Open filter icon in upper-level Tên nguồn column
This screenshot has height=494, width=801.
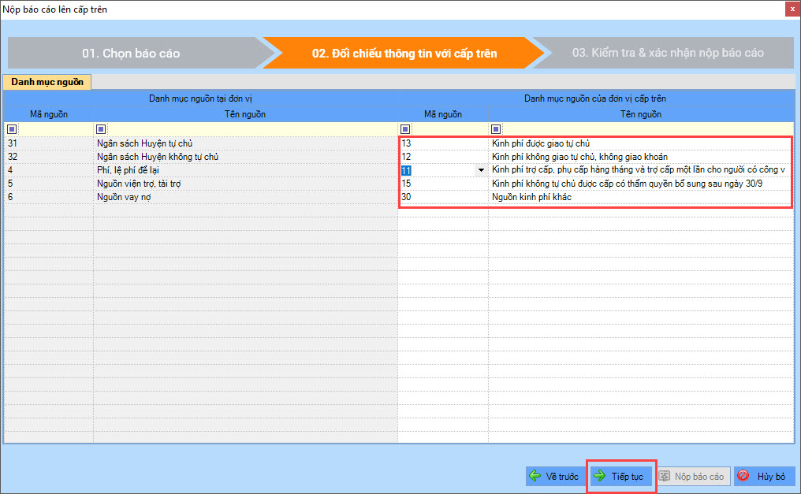click(495, 129)
